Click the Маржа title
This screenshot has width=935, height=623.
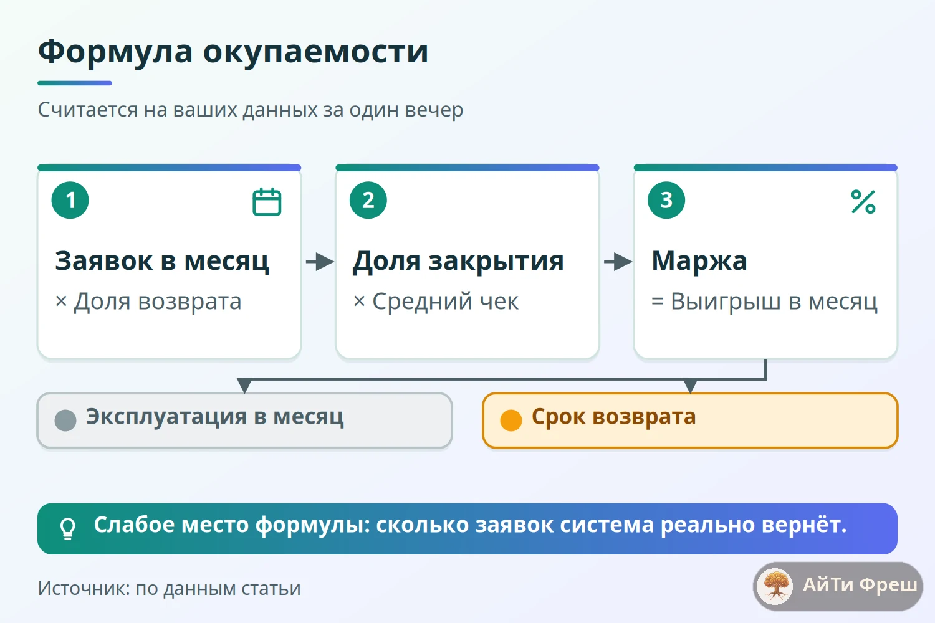click(699, 261)
